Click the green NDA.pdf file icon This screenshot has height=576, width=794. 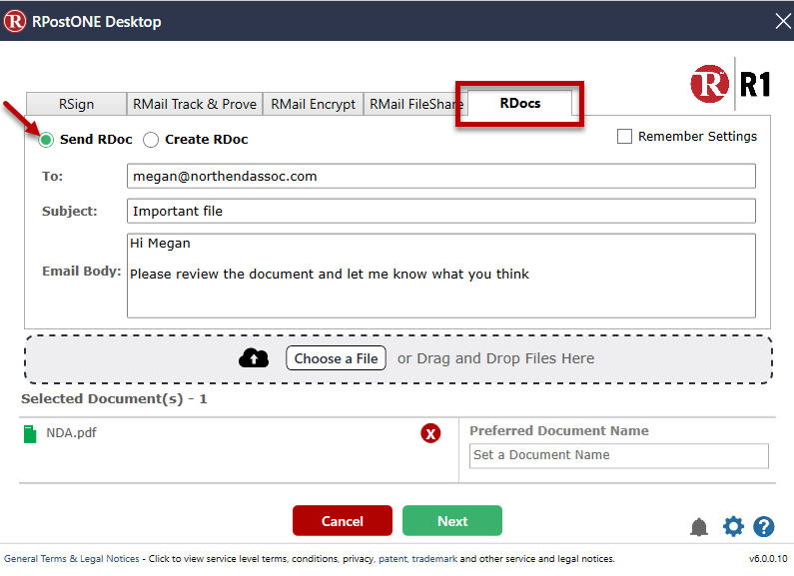click(x=29, y=433)
